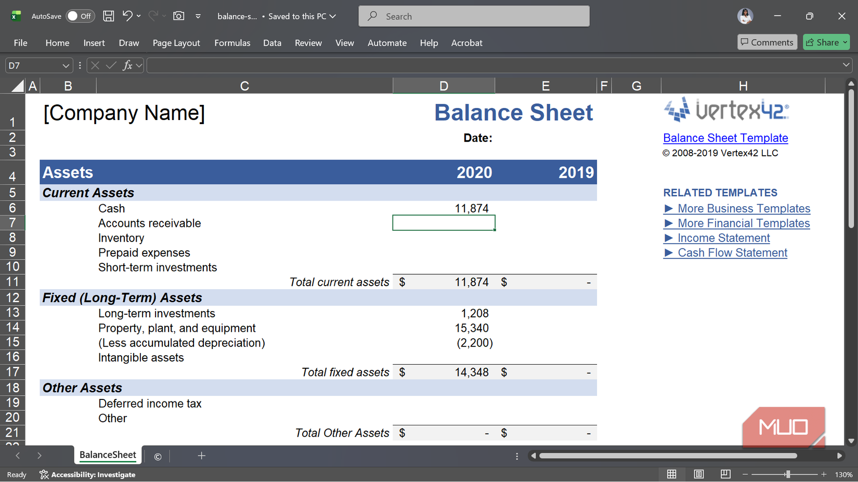Image resolution: width=858 pixels, height=482 pixels.
Task: Save the workbook using the Save icon
Action: coord(108,16)
